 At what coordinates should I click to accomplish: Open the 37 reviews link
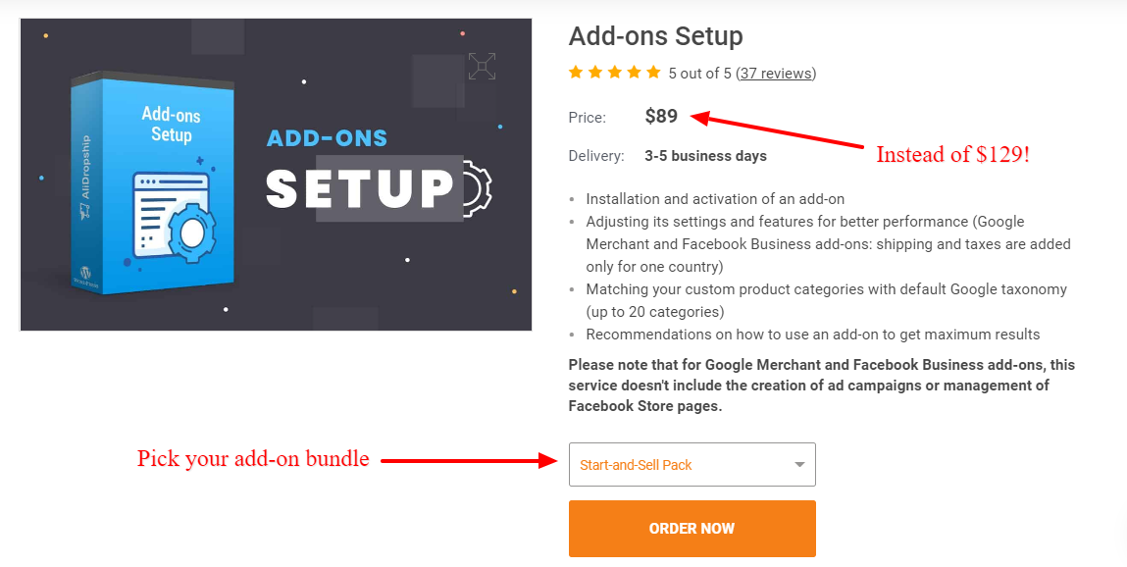pos(776,74)
